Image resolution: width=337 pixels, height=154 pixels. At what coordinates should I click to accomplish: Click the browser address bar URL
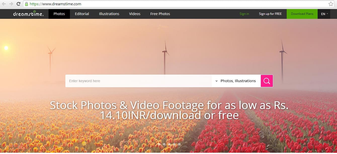[x=55, y=4]
